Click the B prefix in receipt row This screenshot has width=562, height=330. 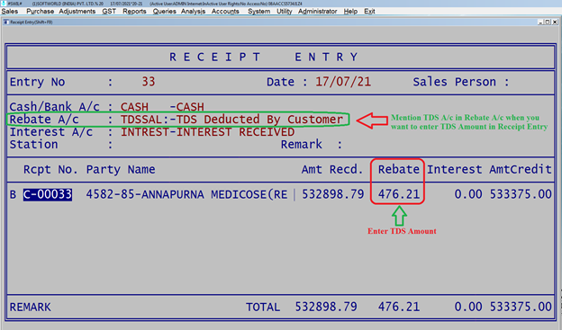13,194
